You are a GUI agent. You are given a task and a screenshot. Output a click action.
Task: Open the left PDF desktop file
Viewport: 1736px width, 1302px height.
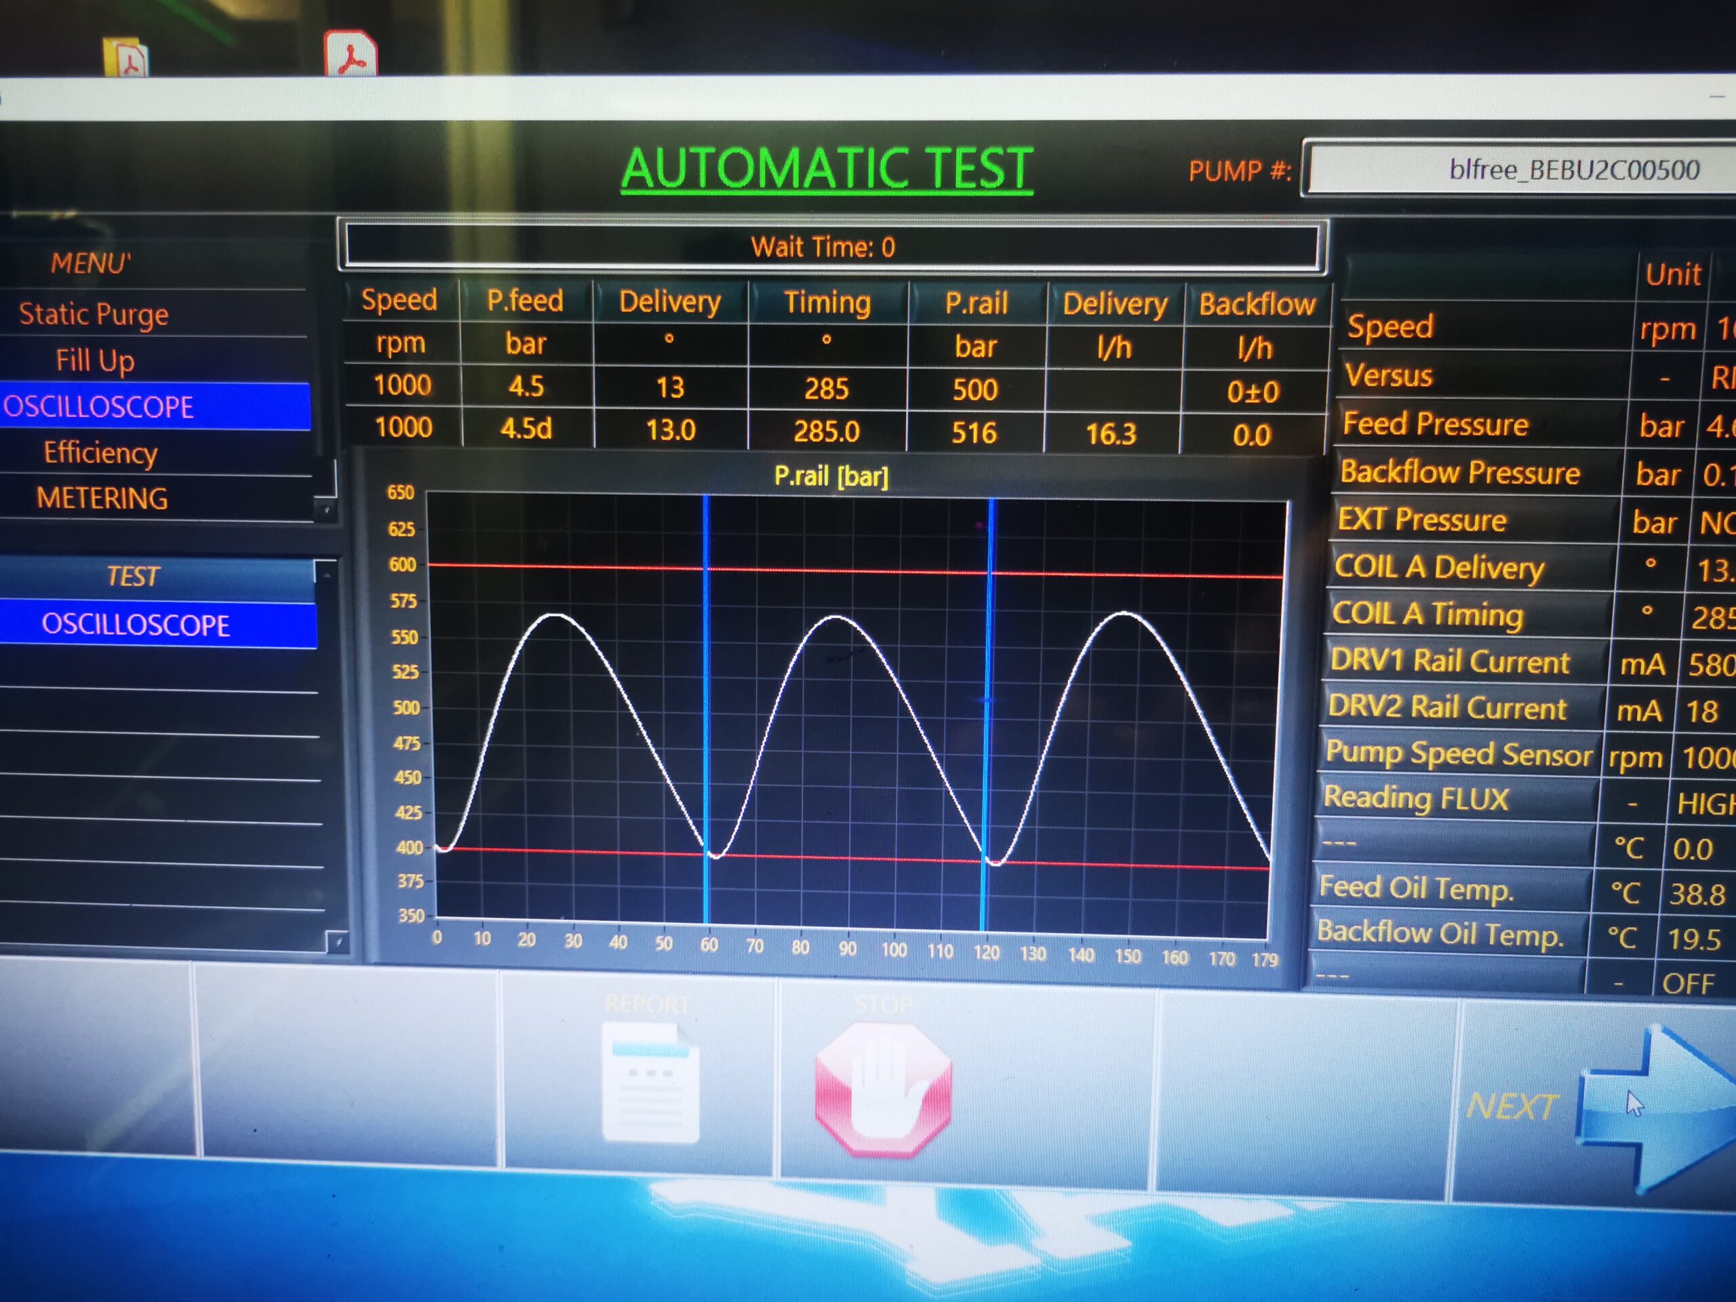click(125, 57)
